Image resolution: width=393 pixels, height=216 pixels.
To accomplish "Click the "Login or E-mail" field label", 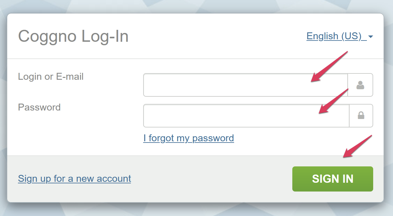I will pyautogui.click(x=51, y=77).
